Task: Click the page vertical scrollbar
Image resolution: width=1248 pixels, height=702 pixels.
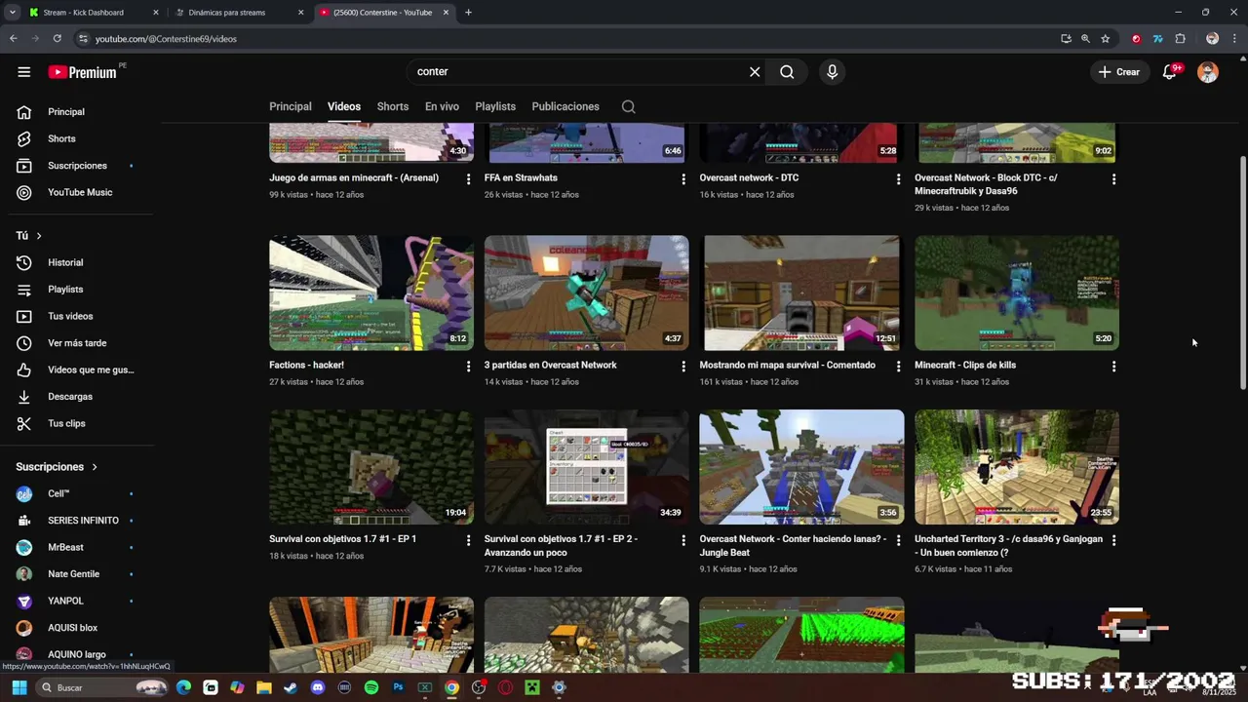Action: click(1242, 273)
